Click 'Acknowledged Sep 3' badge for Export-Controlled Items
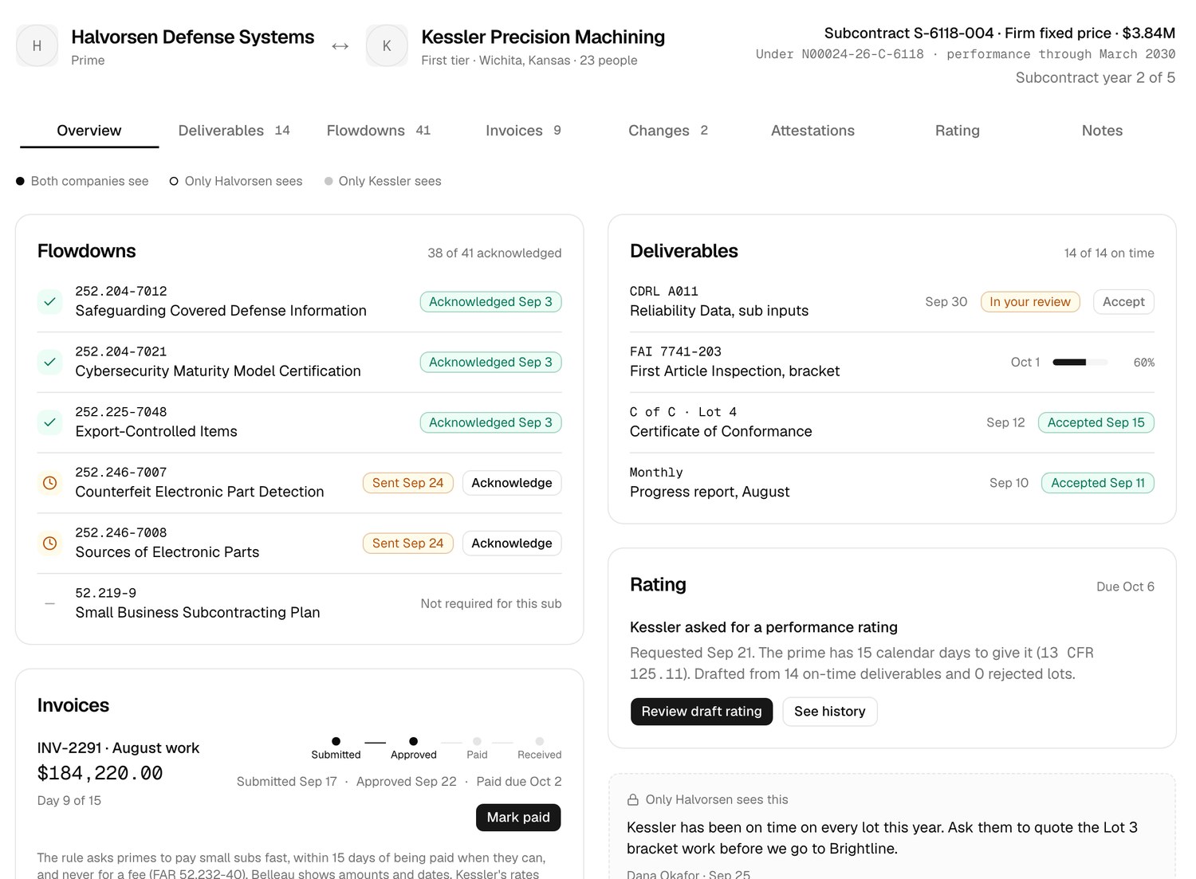 coord(490,422)
